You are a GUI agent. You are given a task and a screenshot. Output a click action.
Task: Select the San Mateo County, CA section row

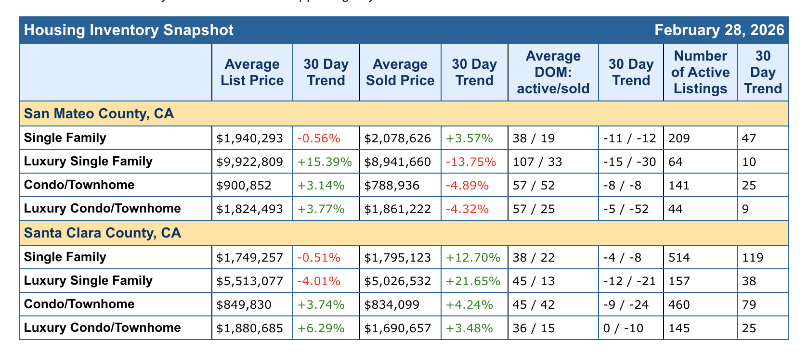99,114
